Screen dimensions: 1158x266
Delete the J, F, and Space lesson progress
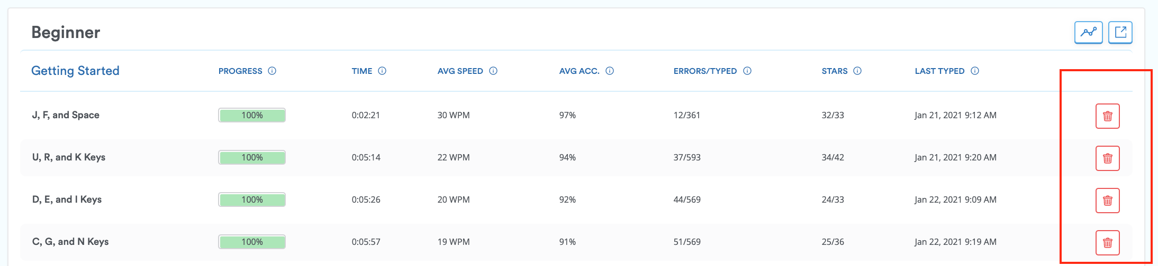point(1107,116)
